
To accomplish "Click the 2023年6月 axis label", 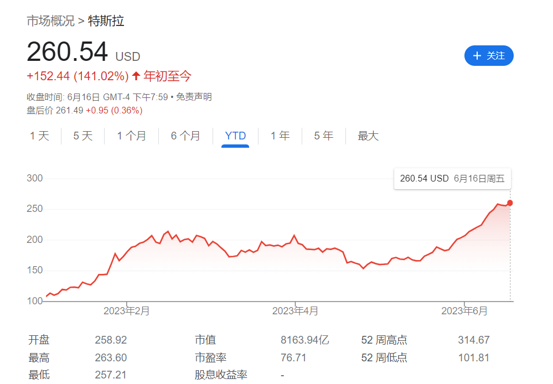I will point(464,311).
